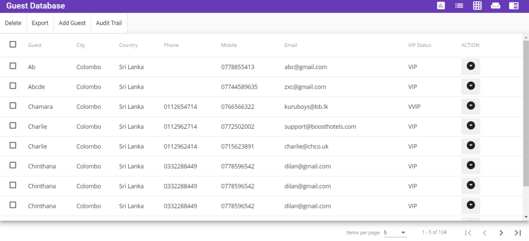Choose Export from the toolbar
Screen dimensions: 529x241
pyautogui.click(x=40, y=23)
